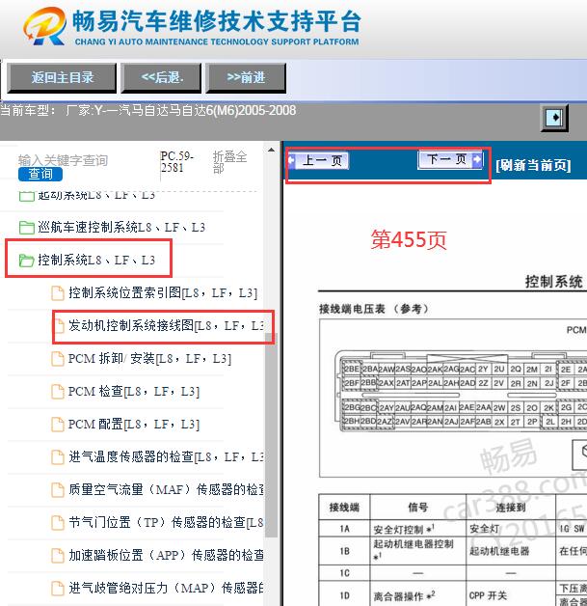
Task: Go to next page with 下一页
Action: tap(450, 159)
